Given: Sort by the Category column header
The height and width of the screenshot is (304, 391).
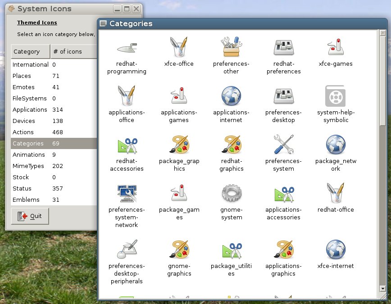Looking at the screenshot, I should point(30,52).
